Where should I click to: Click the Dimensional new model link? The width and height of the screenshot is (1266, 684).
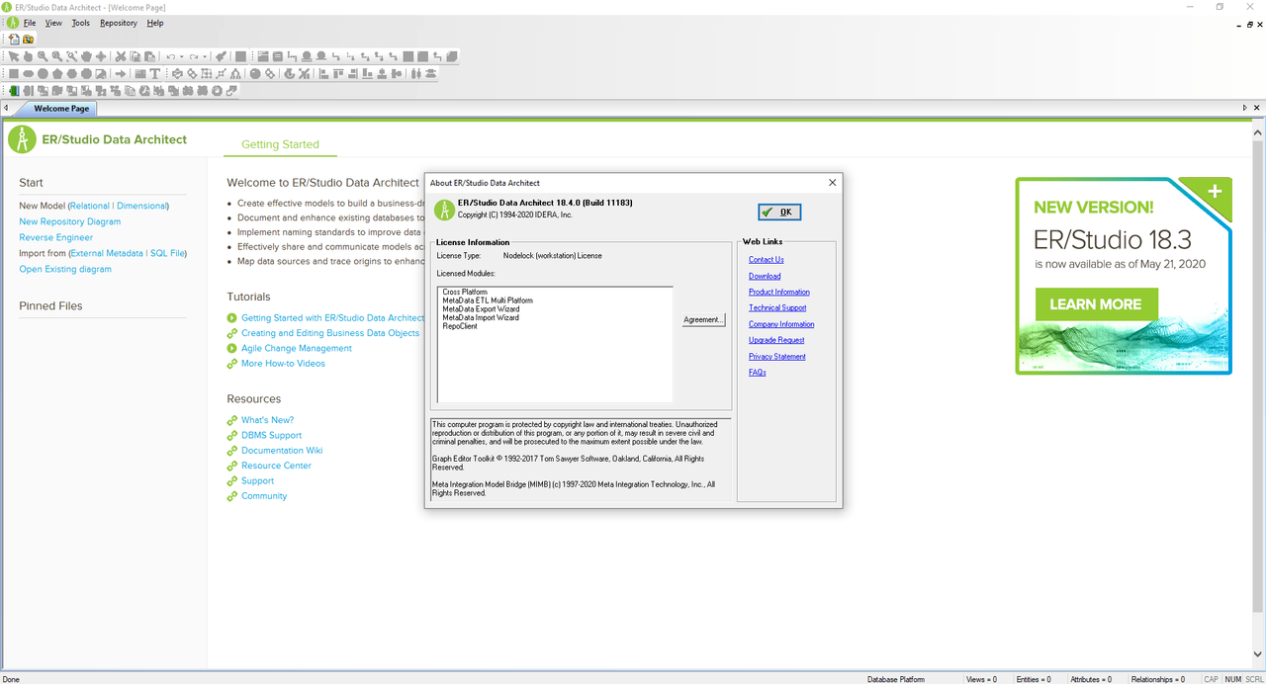[x=142, y=206]
